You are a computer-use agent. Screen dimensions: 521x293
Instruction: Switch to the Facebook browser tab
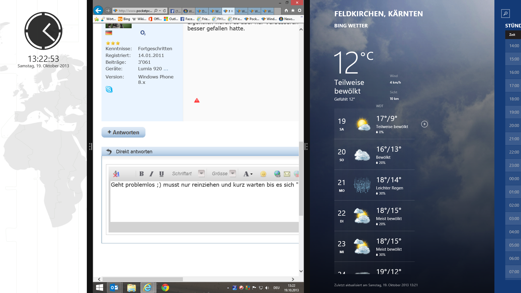175,11
